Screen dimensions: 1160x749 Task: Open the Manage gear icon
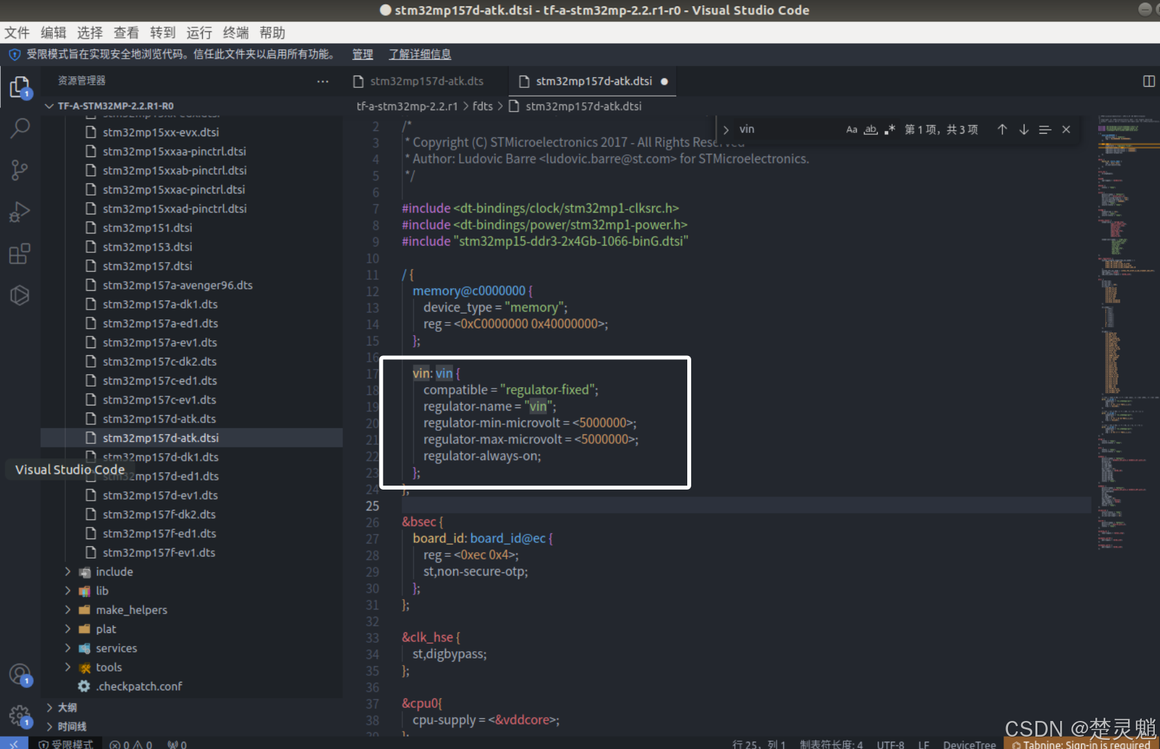[20, 716]
